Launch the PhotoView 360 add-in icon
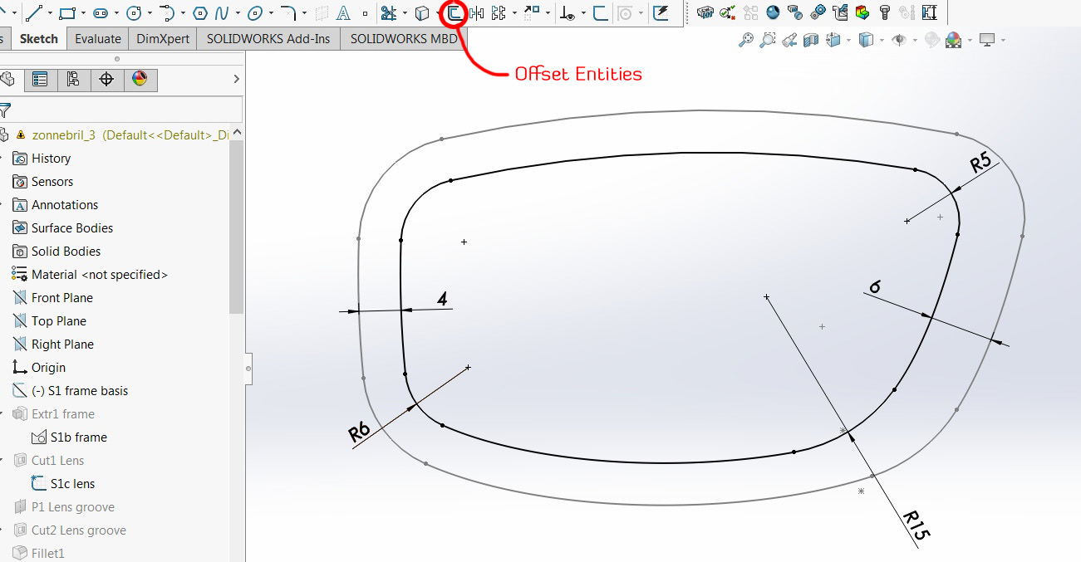 774,12
